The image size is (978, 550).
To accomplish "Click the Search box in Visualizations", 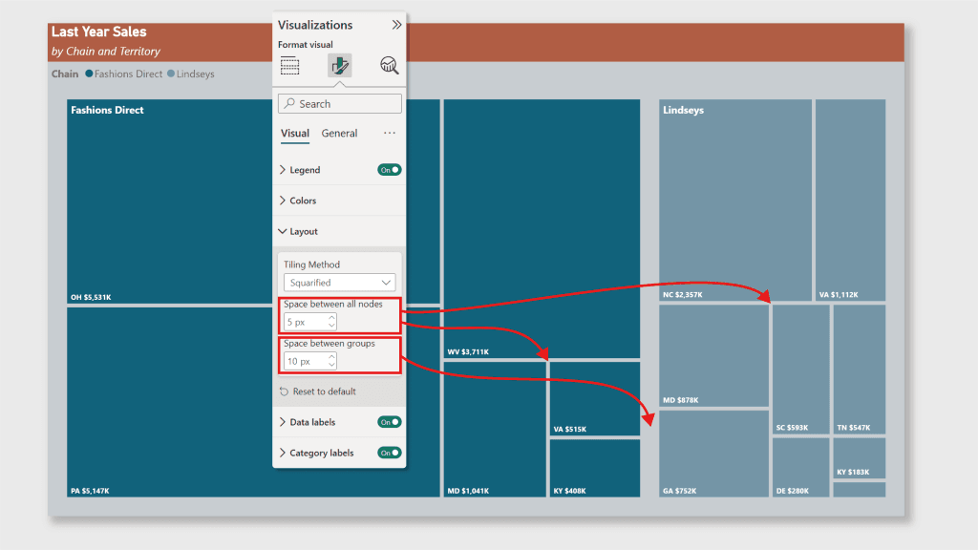I will tap(340, 103).
